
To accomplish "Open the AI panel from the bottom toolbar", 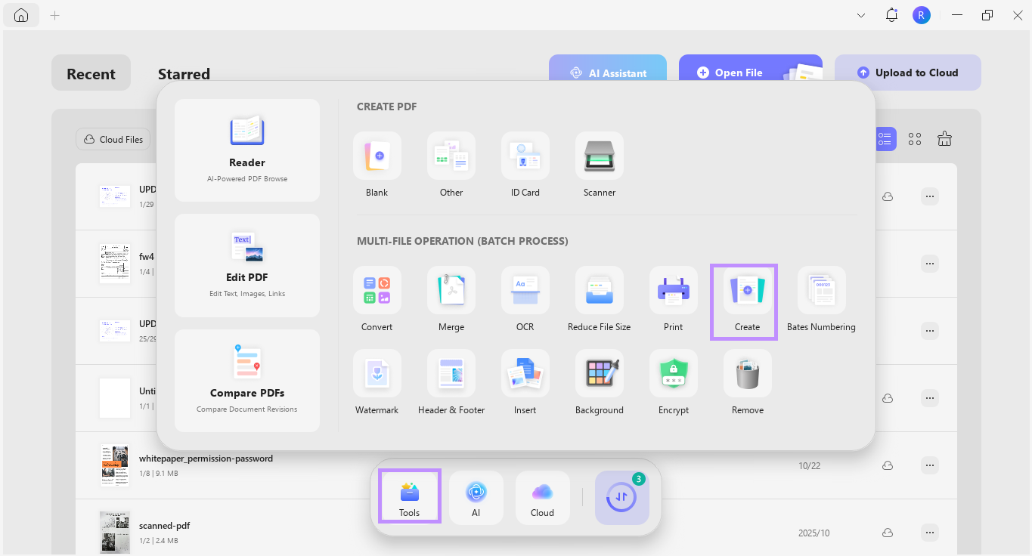I will 476,497.
